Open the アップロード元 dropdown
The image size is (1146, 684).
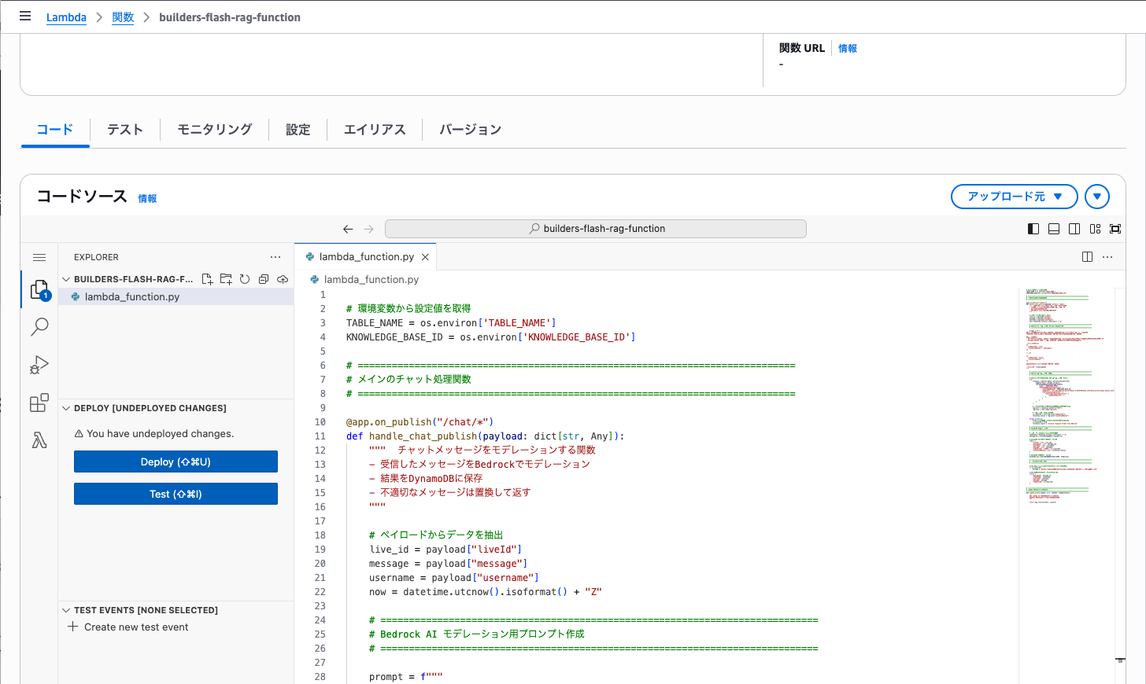tap(1014, 197)
